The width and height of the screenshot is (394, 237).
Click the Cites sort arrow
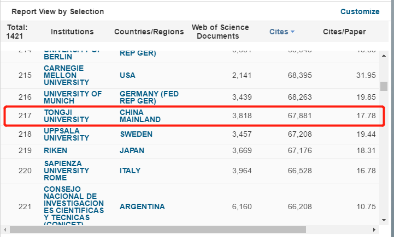click(293, 32)
